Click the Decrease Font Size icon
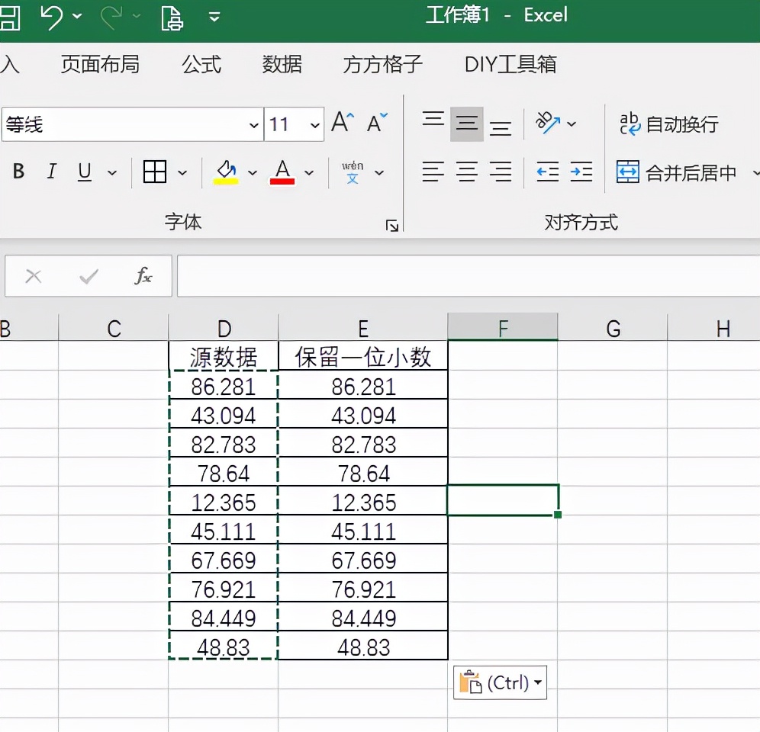 (x=378, y=123)
